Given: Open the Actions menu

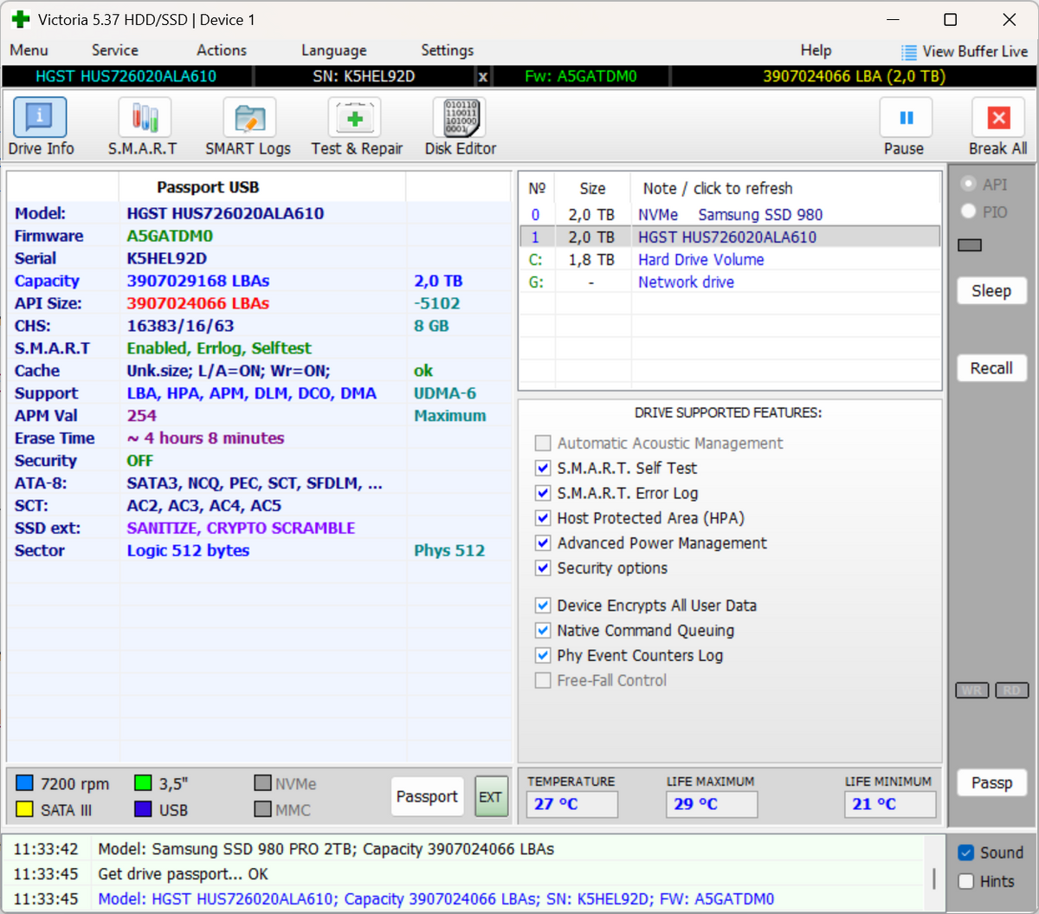Looking at the screenshot, I should coord(222,50).
